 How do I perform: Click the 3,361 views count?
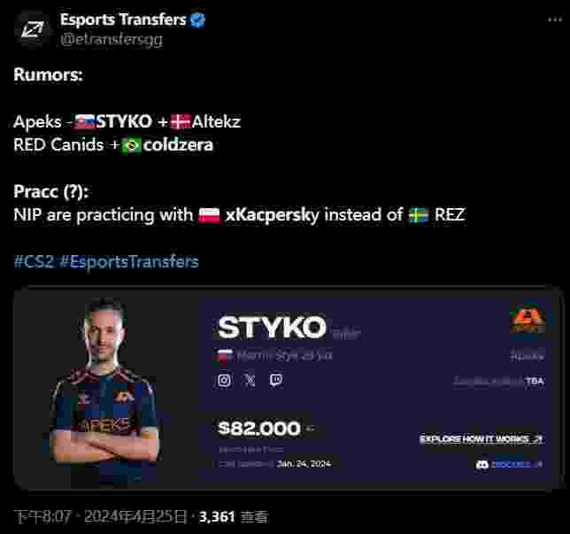click(x=217, y=517)
